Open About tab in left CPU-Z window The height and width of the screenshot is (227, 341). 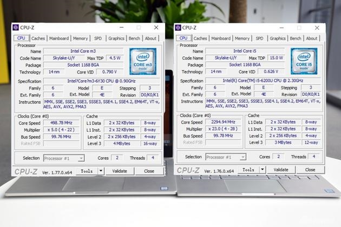coord(150,38)
